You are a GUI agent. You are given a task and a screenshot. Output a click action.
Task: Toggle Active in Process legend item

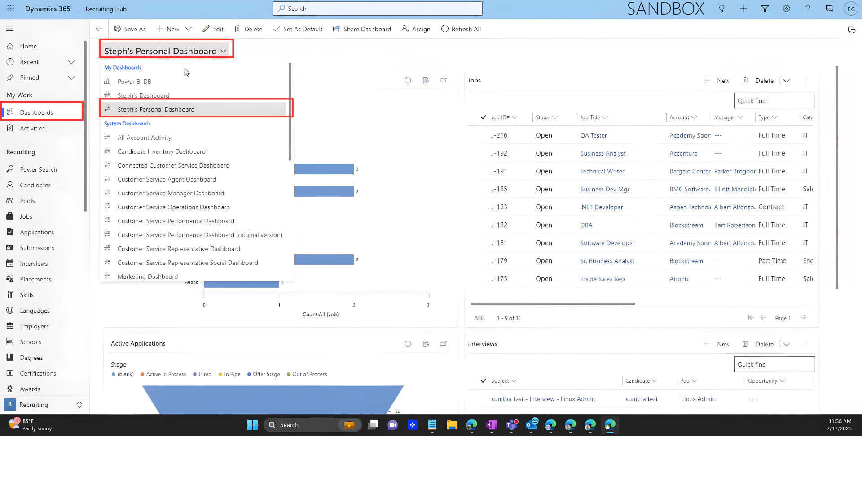point(163,374)
